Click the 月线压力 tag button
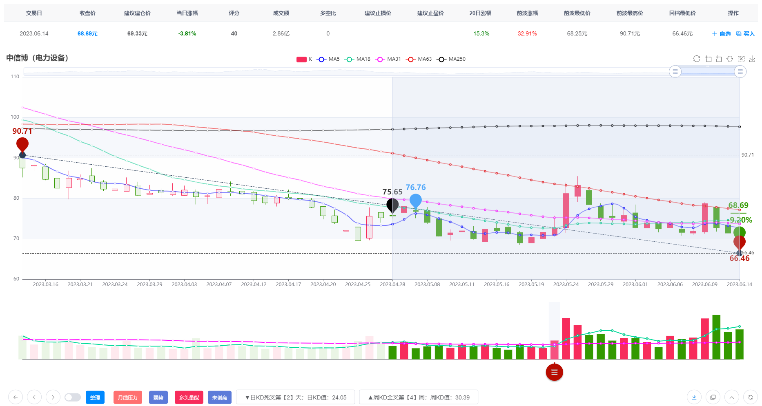The image size is (762, 406). tap(128, 397)
